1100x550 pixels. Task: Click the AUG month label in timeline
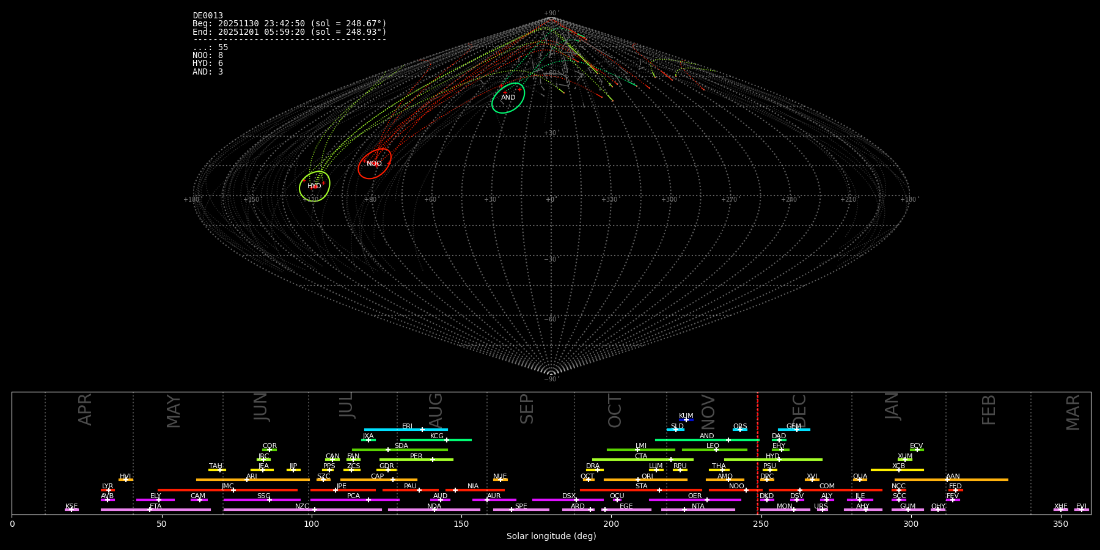click(436, 411)
